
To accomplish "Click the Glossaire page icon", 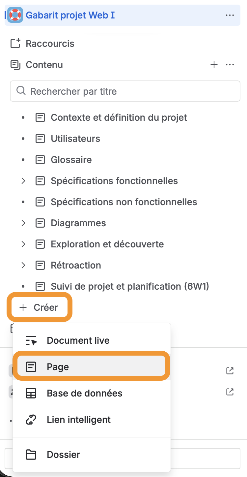I will tap(40, 160).
